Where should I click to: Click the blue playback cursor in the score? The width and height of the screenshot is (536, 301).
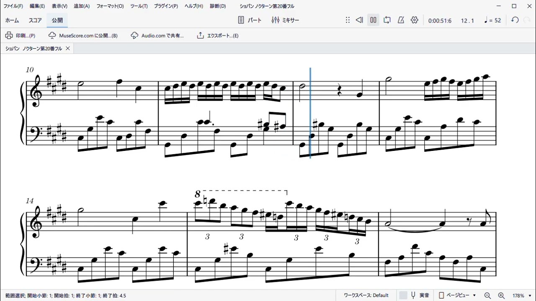click(310, 113)
